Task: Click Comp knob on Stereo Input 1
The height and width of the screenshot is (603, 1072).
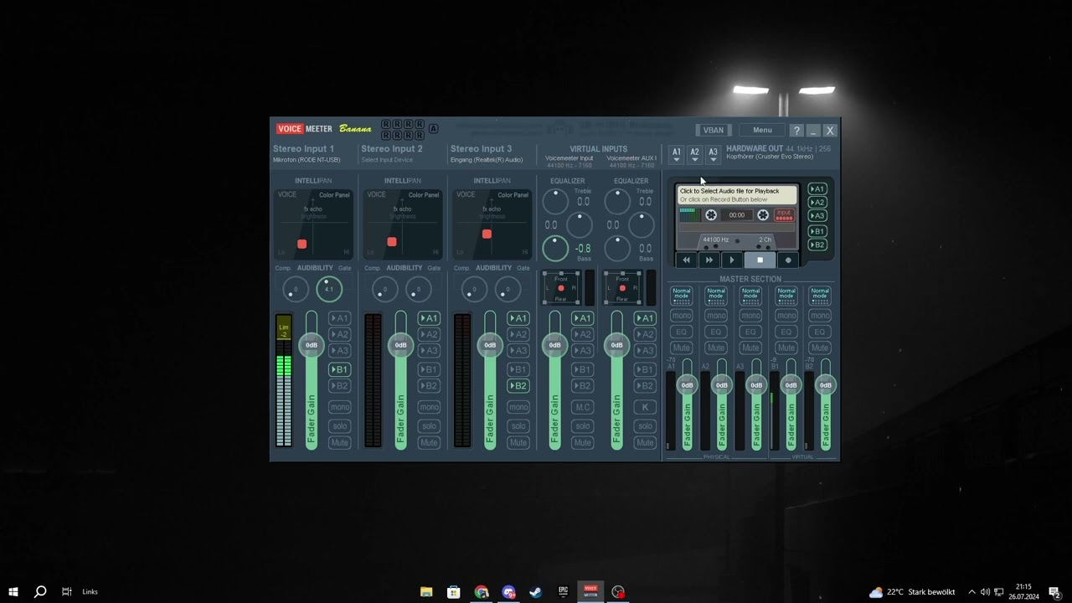Action: point(296,291)
